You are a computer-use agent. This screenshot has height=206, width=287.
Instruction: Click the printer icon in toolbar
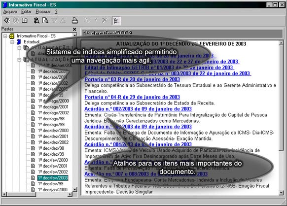(74, 21)
